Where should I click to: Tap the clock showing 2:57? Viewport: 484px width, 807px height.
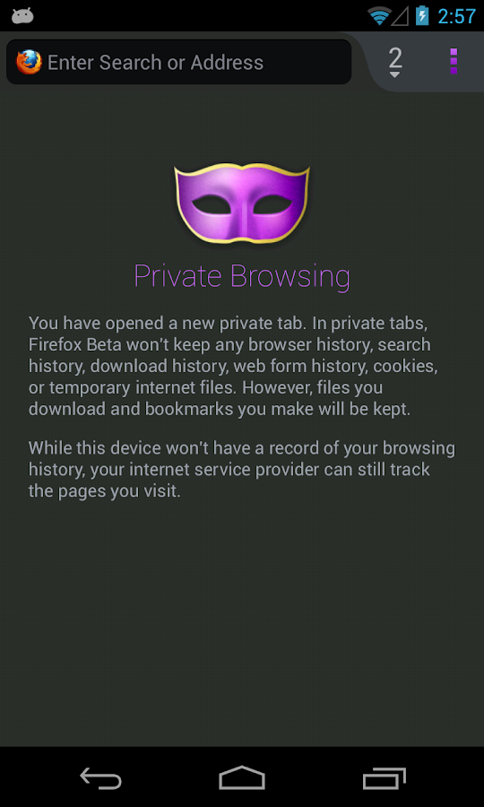click(x=457, y=16)
